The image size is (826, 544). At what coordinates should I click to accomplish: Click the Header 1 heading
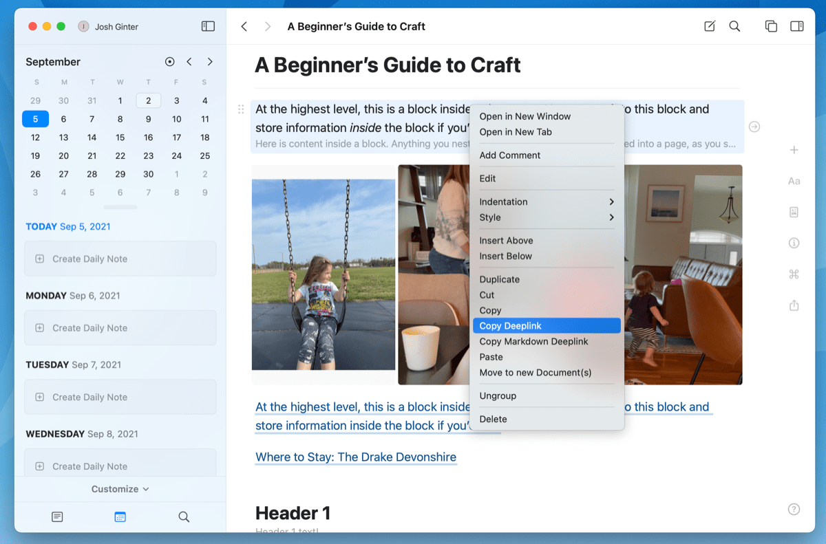(x=293, y=513)
